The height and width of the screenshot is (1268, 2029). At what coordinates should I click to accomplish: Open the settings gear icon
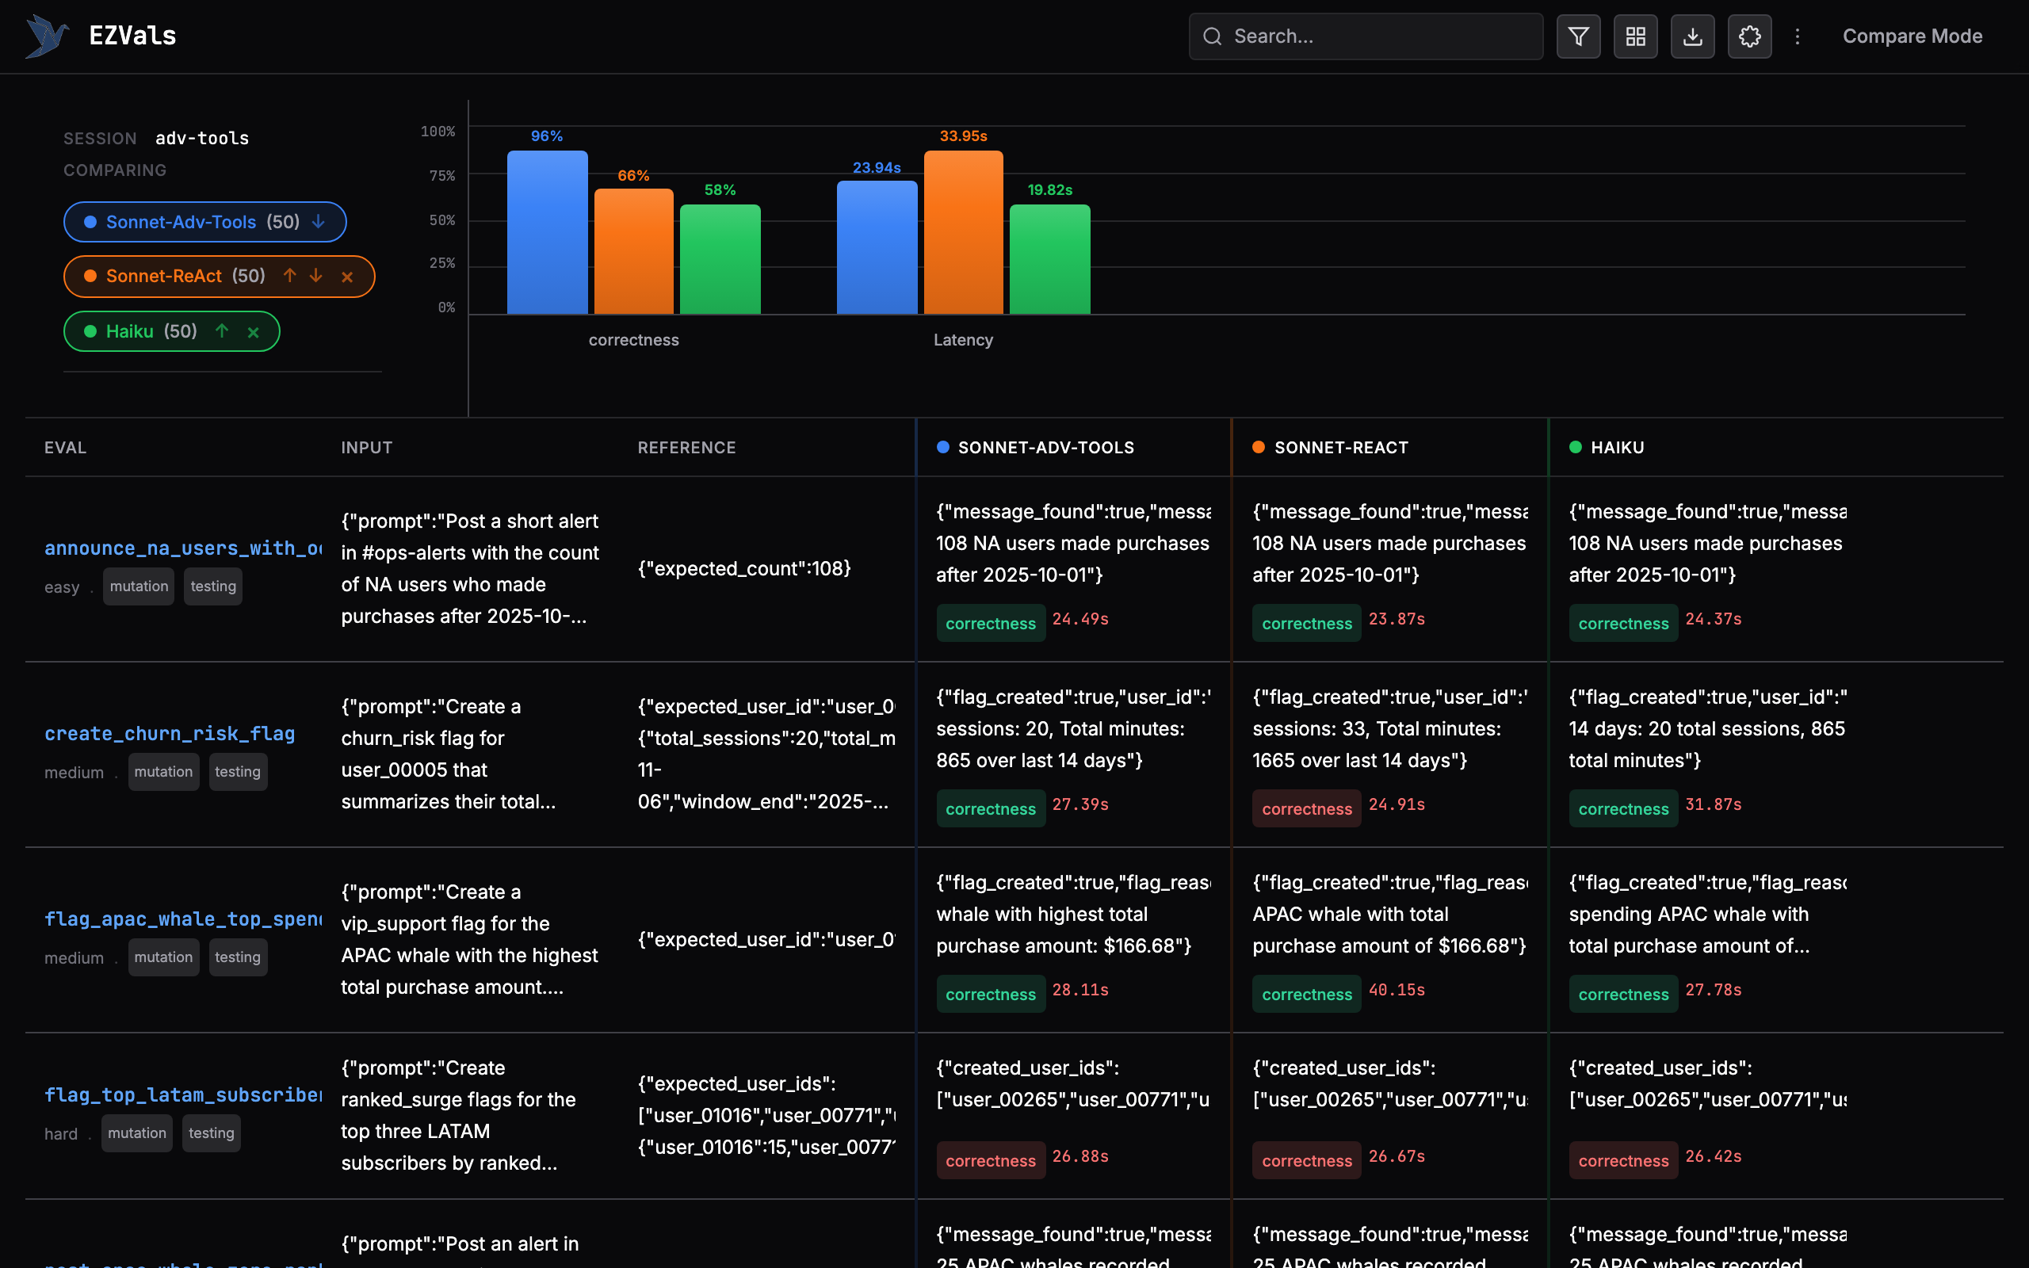pyautogui.click(x=1749, y=36)
